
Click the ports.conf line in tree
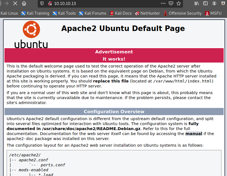(53, 165)
